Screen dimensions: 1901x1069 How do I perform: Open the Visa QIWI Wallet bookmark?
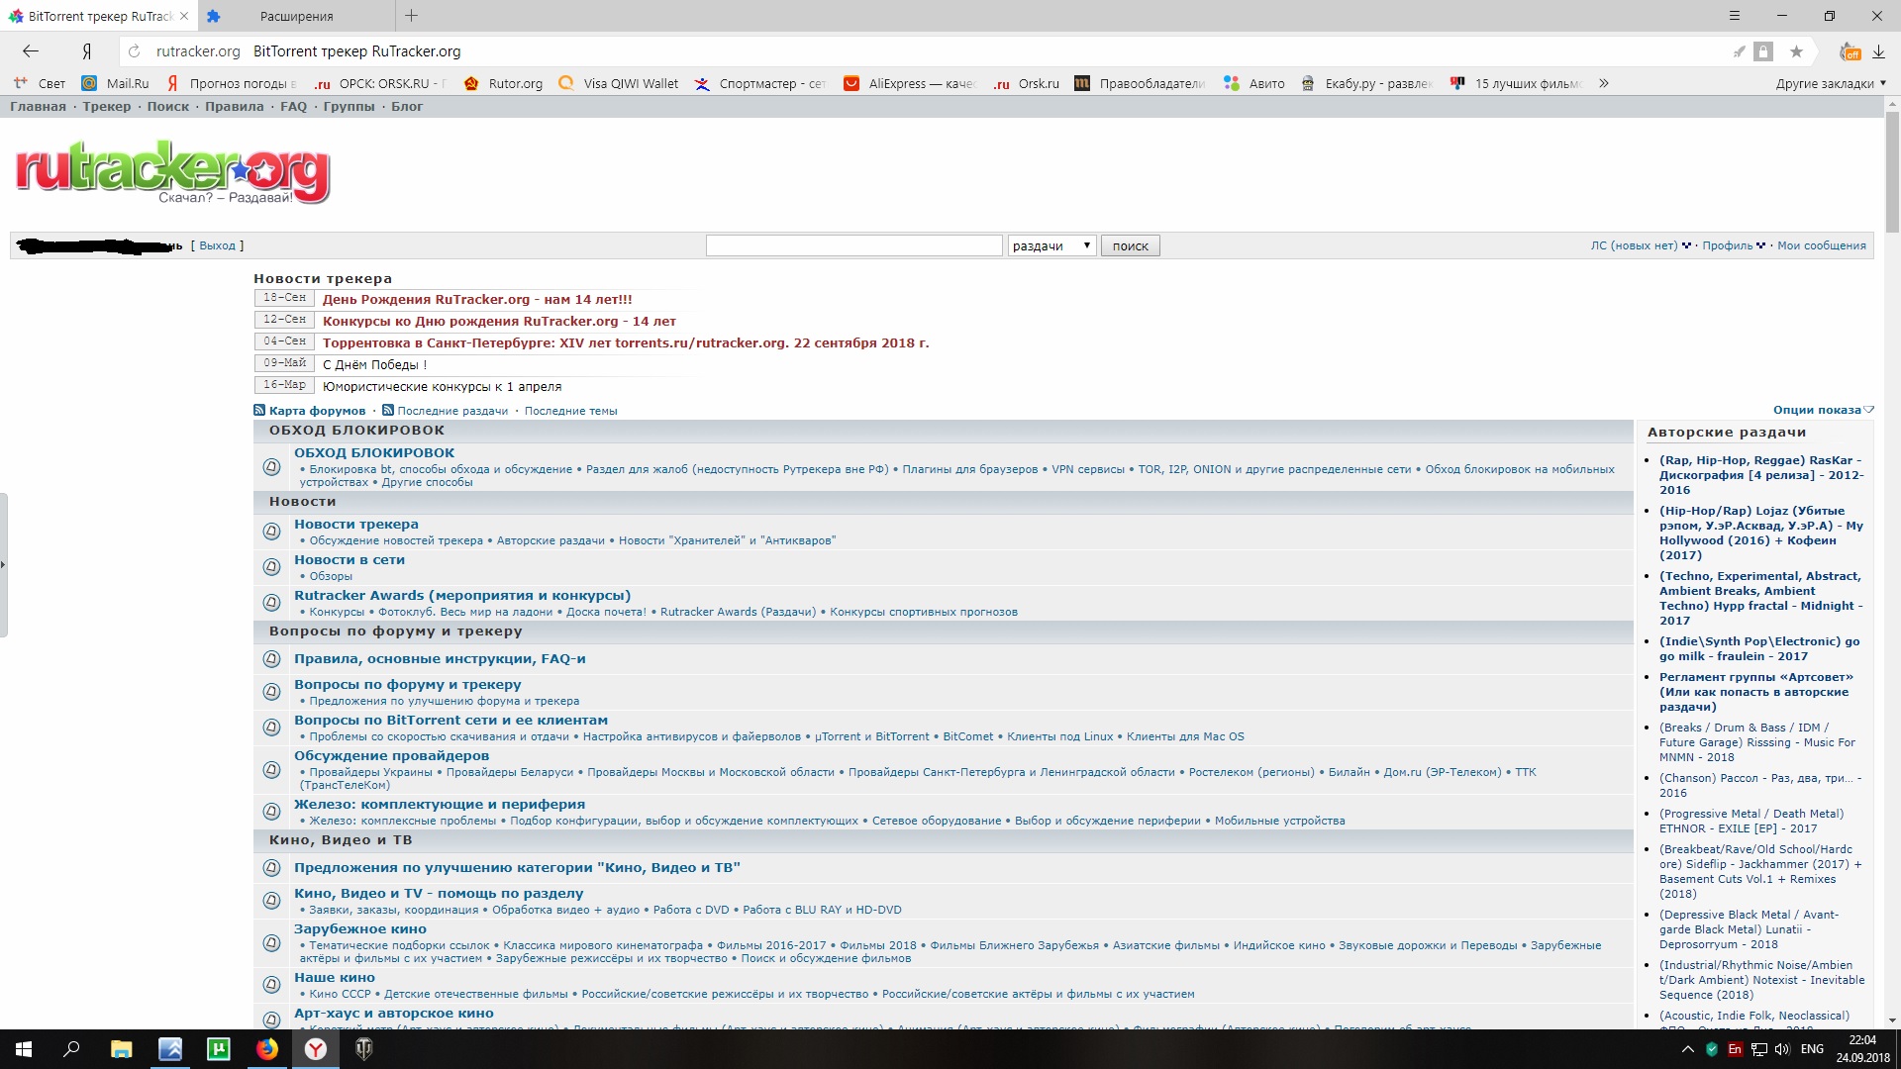(619, 83)
